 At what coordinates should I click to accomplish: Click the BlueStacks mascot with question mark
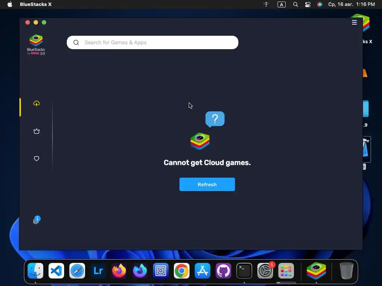click(207, 130)
